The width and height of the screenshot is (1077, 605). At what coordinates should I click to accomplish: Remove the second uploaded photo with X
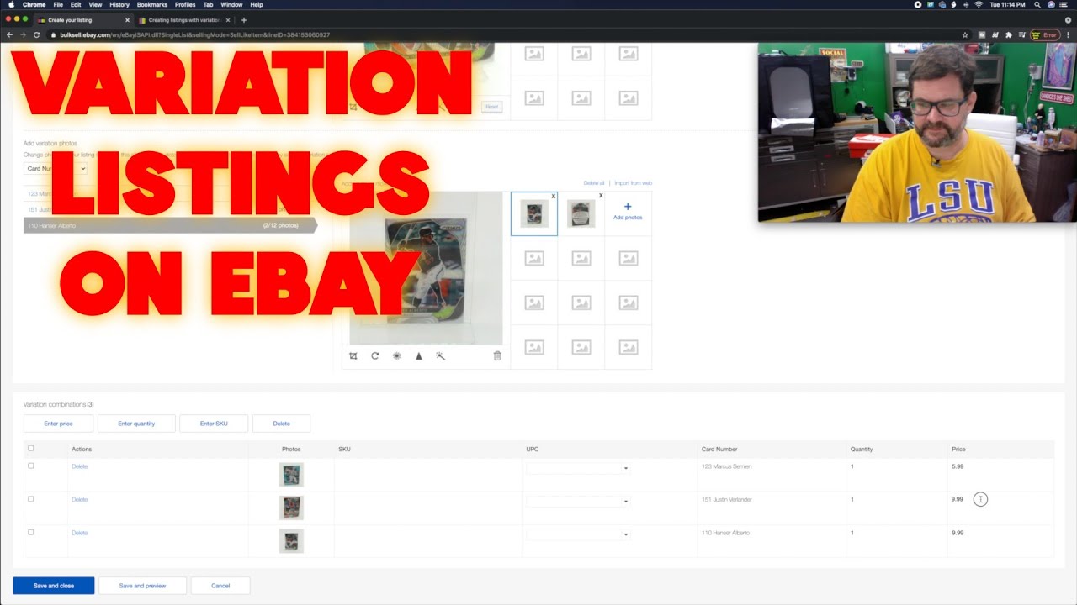tap(600, 196)
